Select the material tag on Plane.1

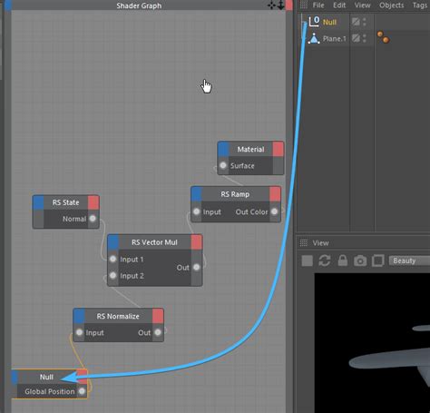(383, 37)
